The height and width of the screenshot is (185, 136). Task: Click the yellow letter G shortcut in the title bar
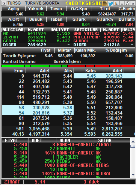86,3
